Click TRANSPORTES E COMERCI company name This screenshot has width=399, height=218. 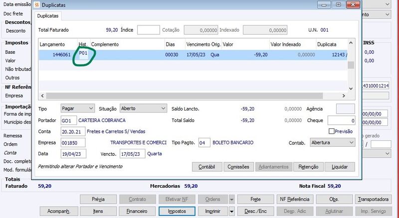[x=139, y=142]
